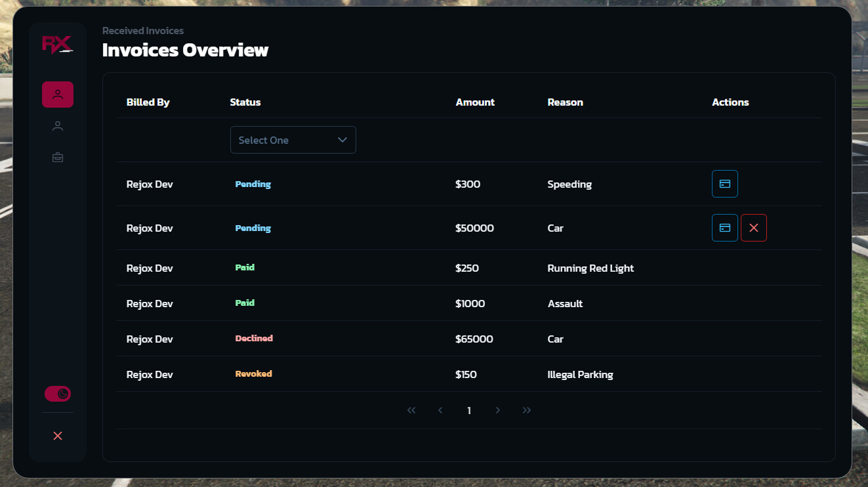Open the second person icon in sidebar

(58, 126)
